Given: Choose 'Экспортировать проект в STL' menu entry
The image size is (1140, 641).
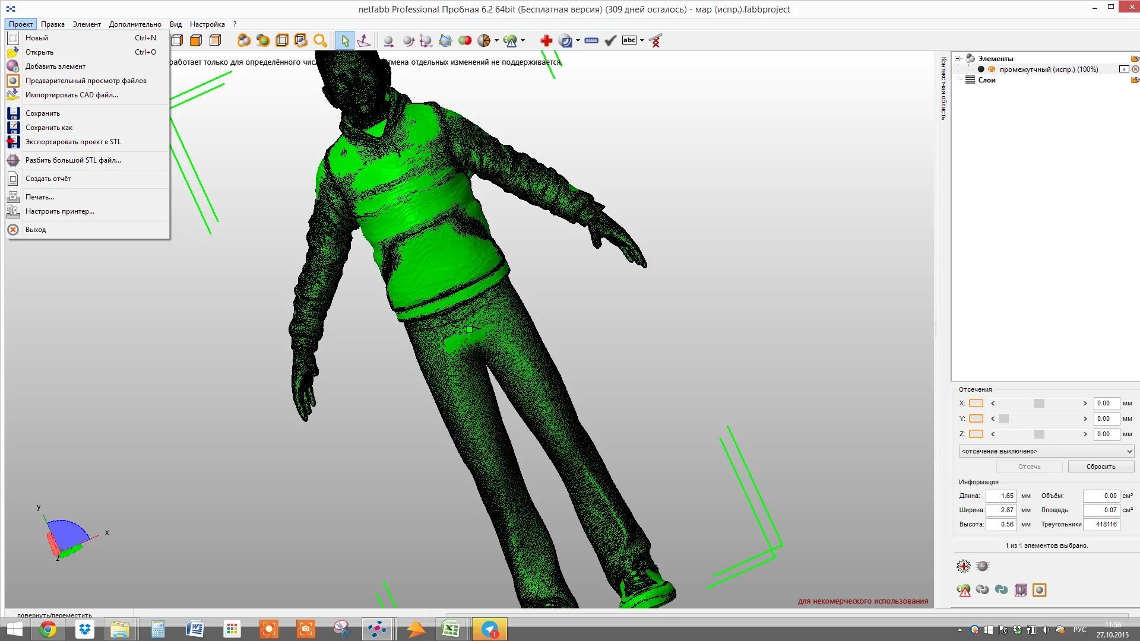Looking at the screenshot, I should (72, 142).
